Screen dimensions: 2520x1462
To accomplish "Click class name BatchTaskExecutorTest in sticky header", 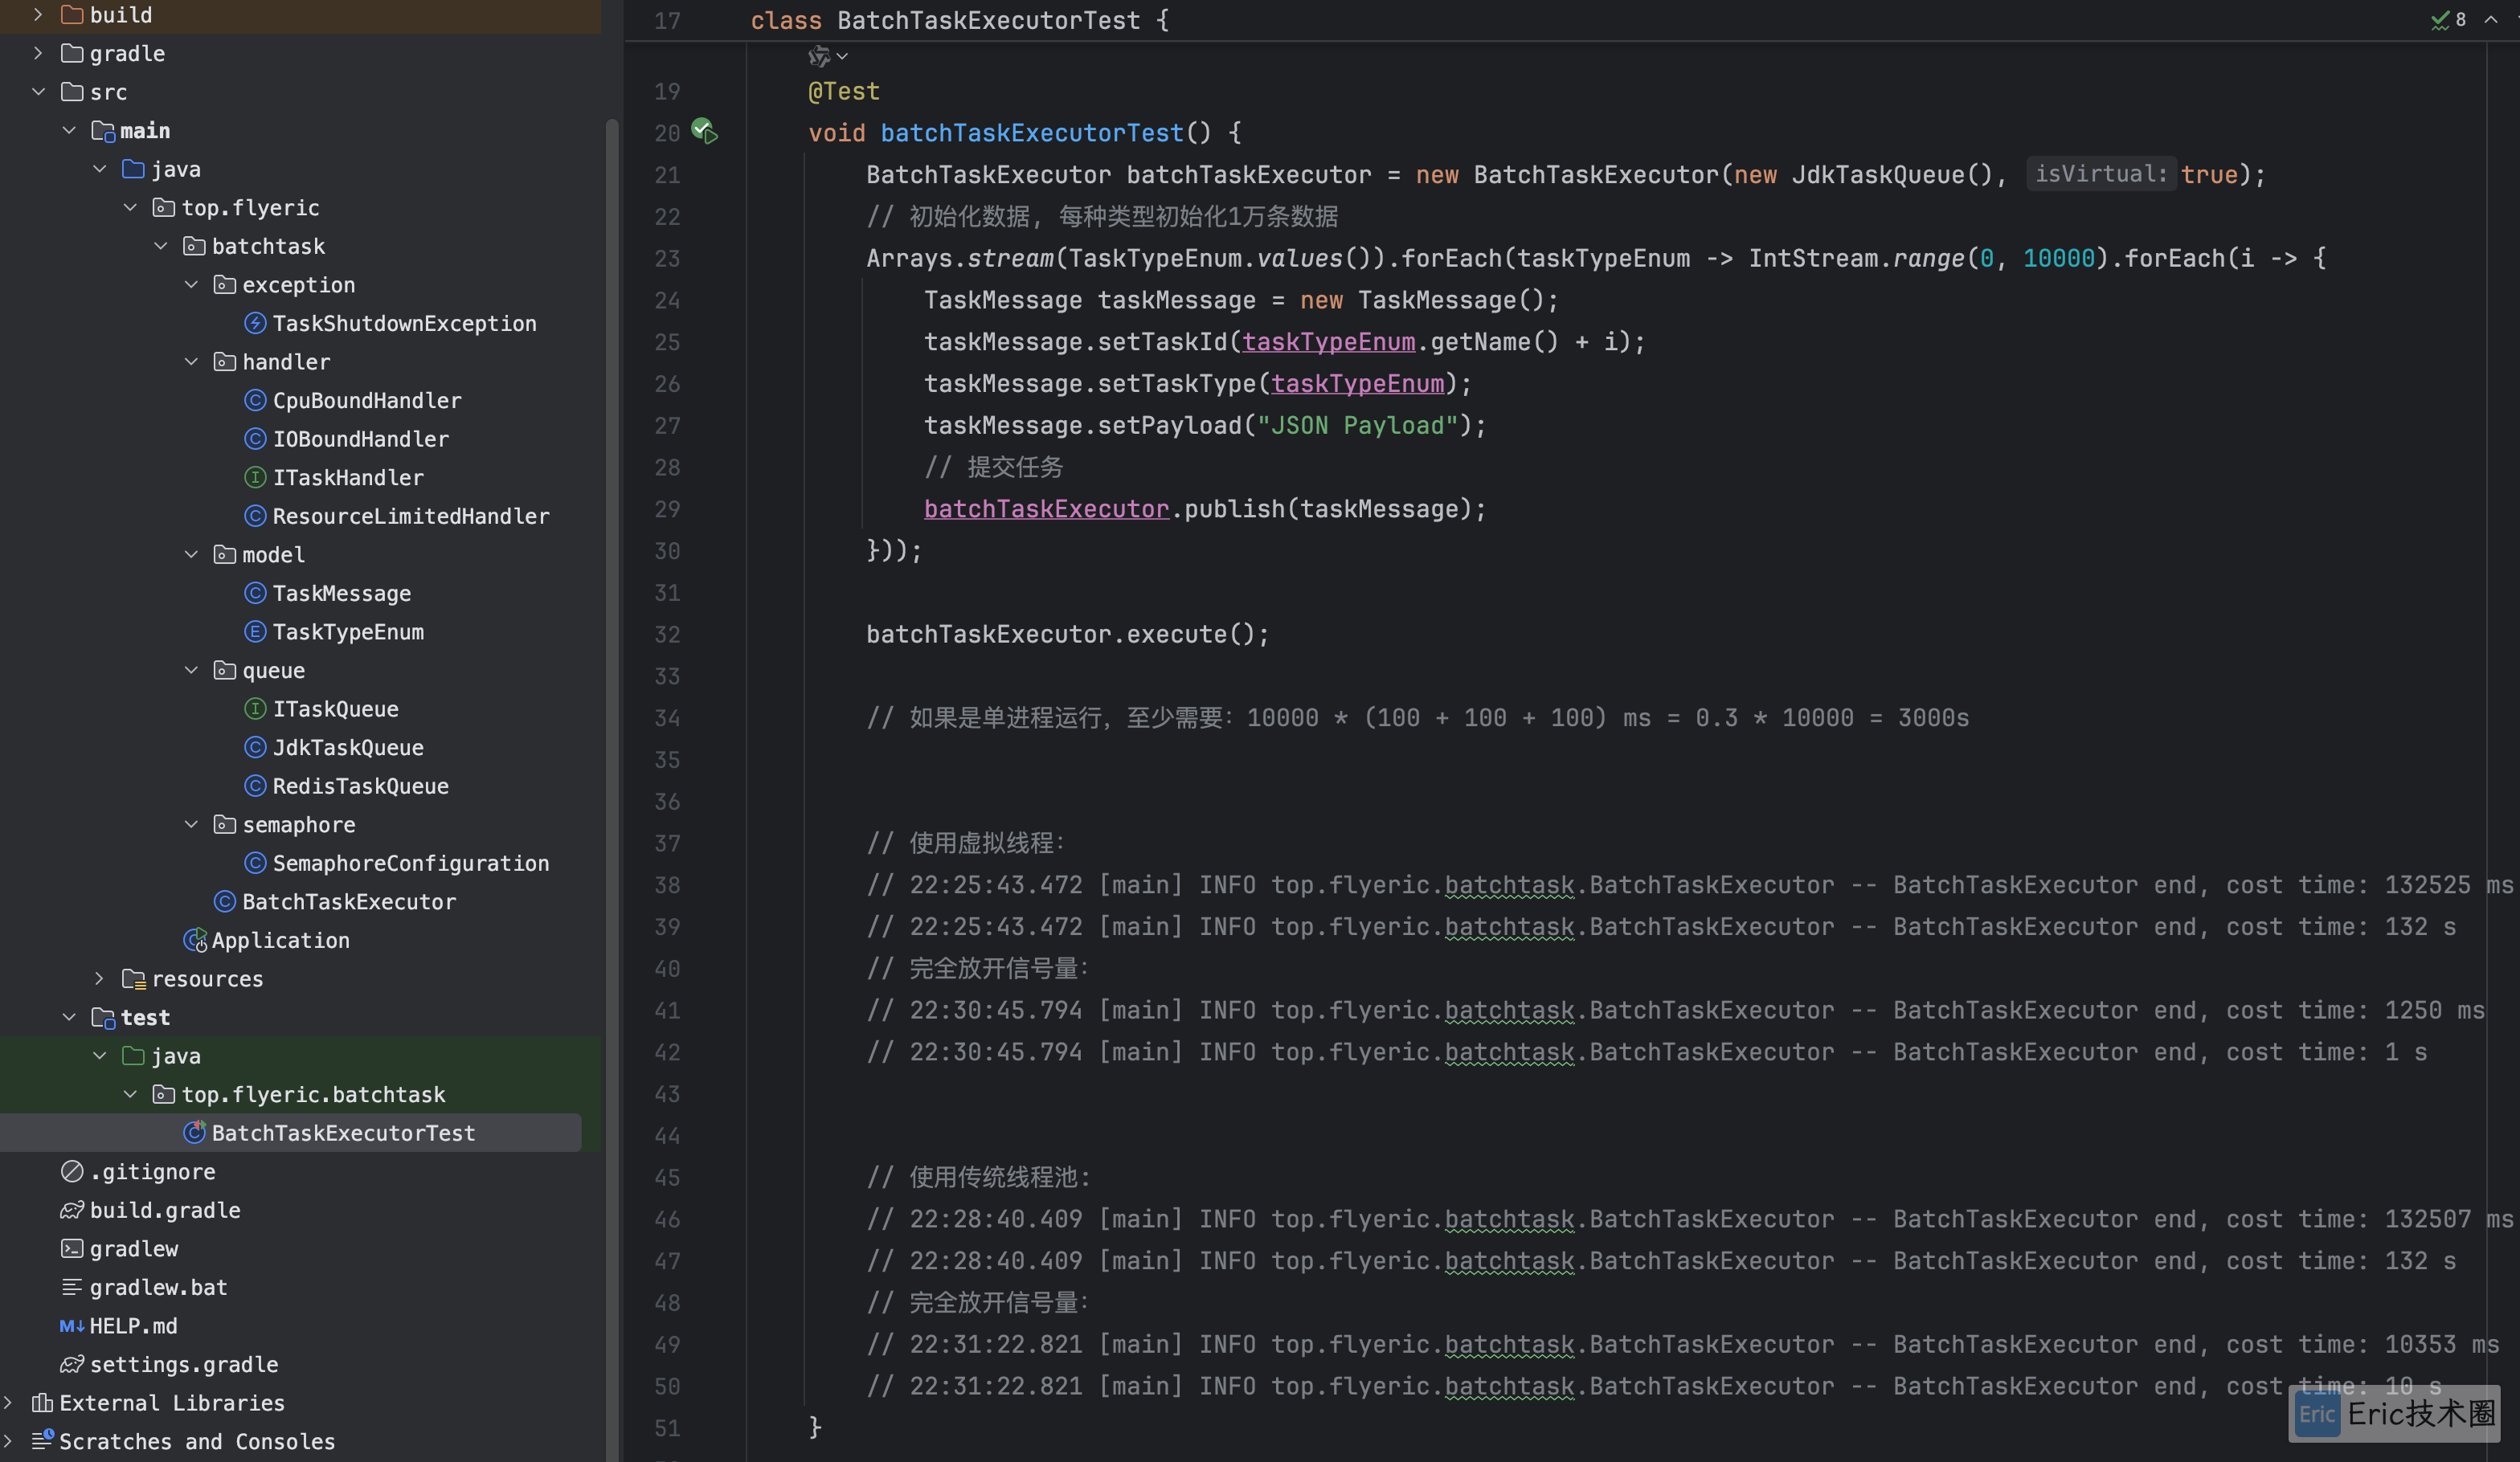I will click(x=988, y=20).
